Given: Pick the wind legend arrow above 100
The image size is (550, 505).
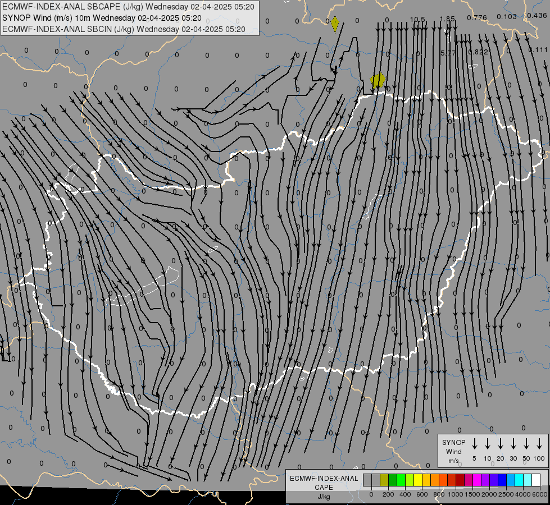Looking at the screenshot, I should (539, 443).
